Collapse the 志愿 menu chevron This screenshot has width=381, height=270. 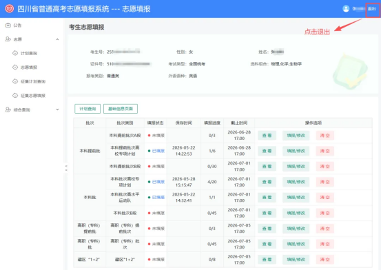pyautogui.click(x=57, y=39)
